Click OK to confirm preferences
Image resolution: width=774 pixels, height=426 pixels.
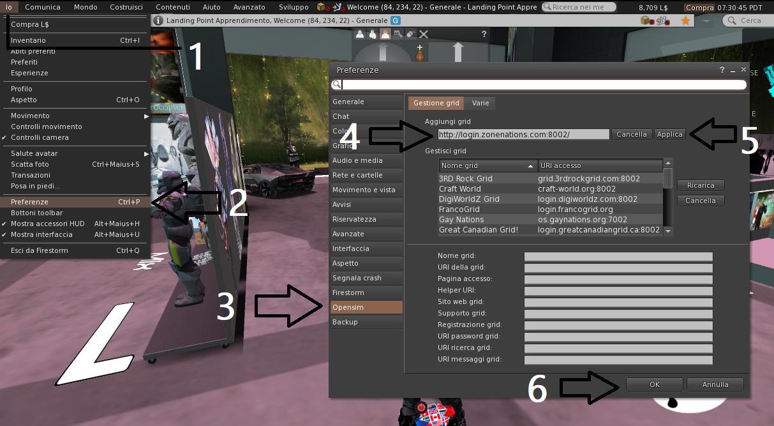click(x=654, y=384)
